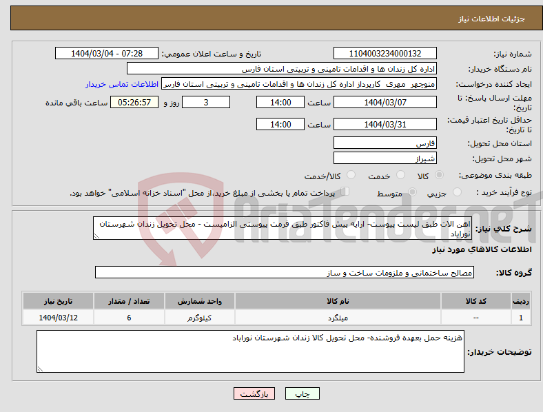Click the resize handle of buyer notes textarea

pos(40,369)
